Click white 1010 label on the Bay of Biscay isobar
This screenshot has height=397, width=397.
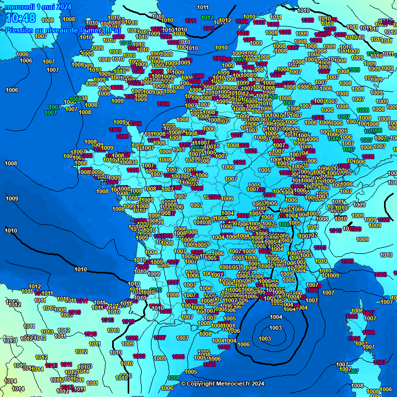[x=81, y=269]
